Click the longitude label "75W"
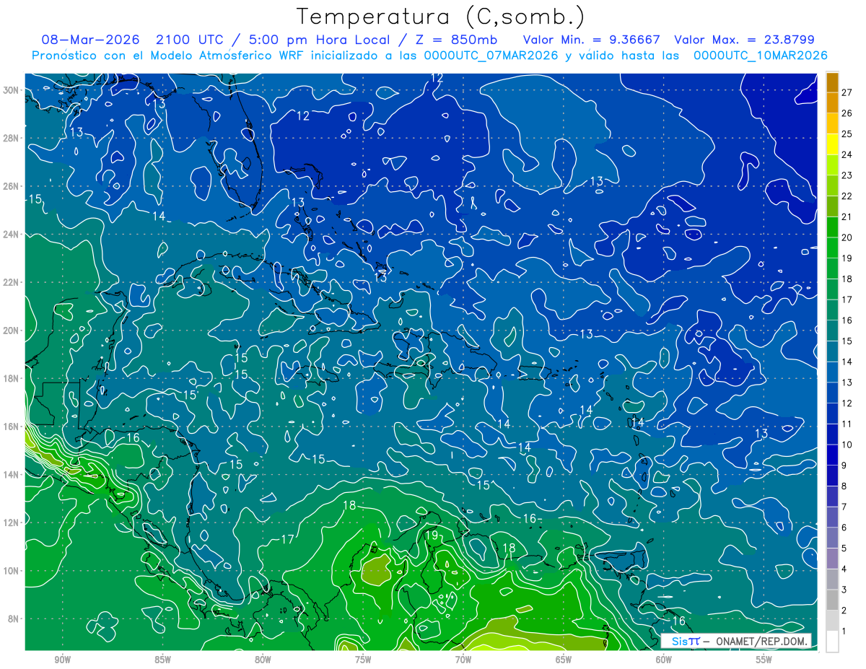The width and height of the screenshot is (866, 669). tap(363, 660)
